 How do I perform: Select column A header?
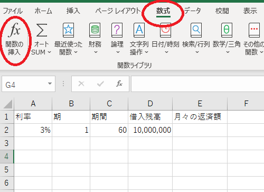pos(33,104)
